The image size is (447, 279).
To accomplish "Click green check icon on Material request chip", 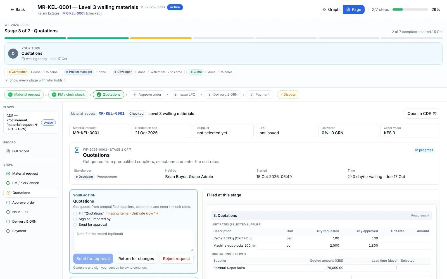I will (x=10, y=95).
